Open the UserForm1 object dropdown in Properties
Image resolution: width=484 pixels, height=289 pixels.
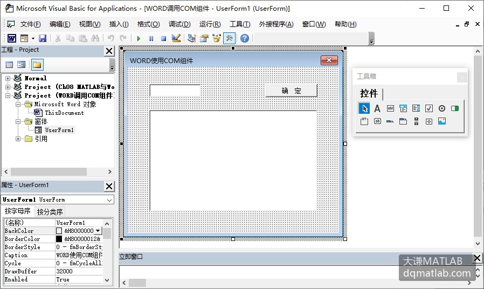point(109,200)
